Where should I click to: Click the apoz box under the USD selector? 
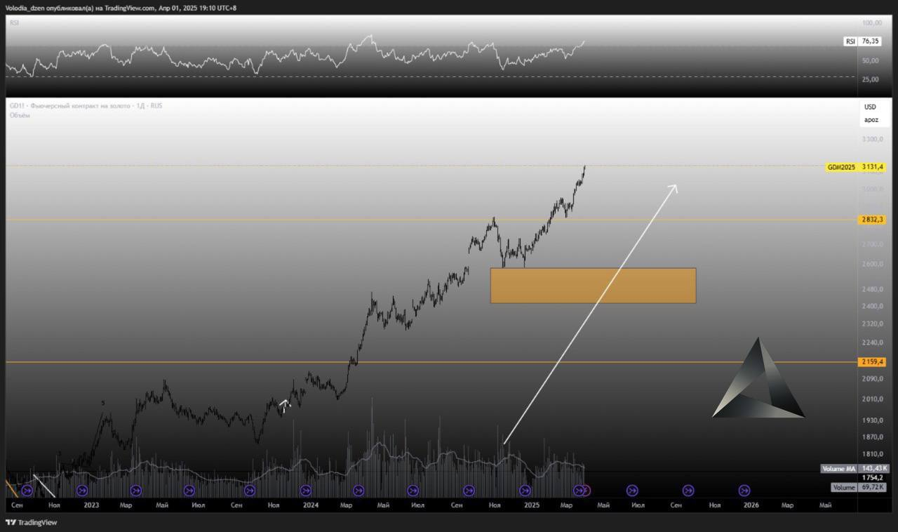click(x=871, y=120)
